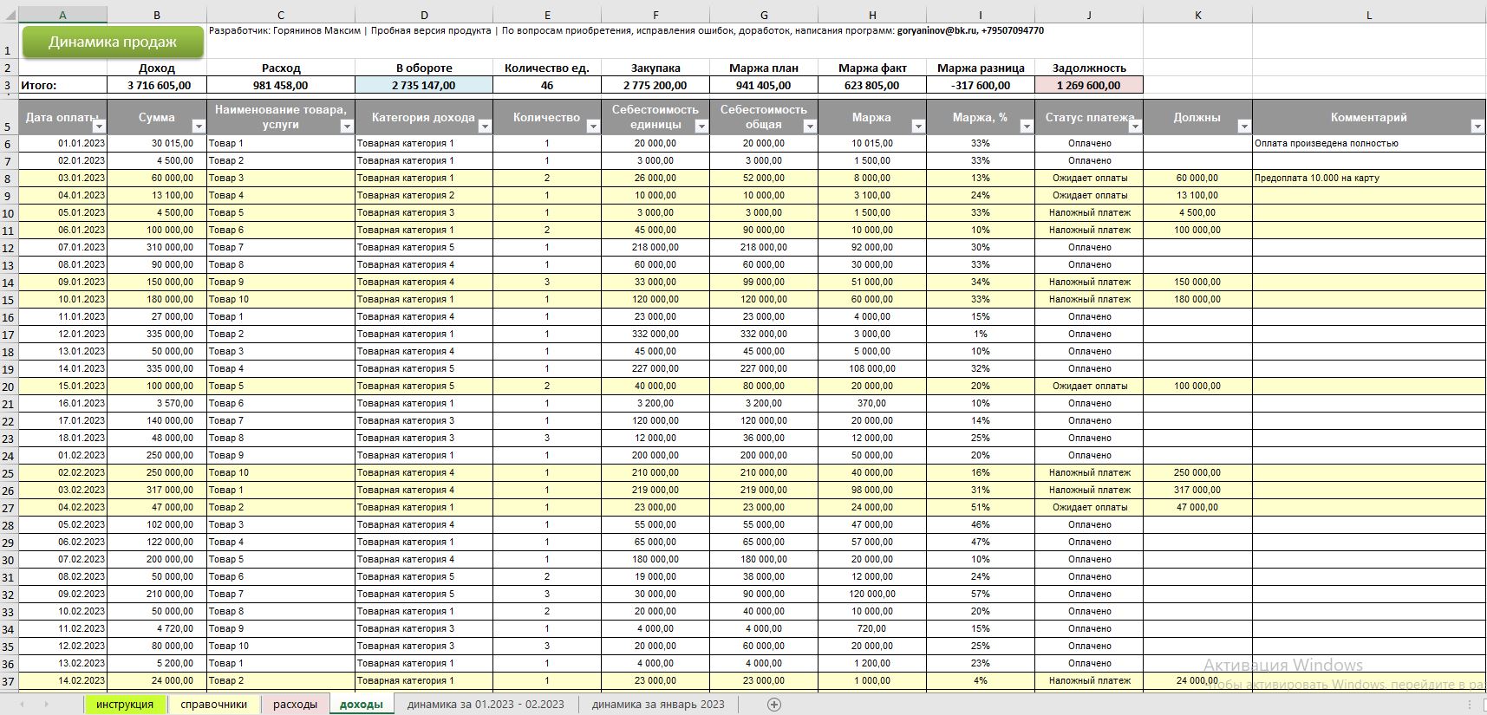Click the sum cell 3 570,00
The width and height of the screenshot is (1487, 715).
pyautogui.click(x=157, y=403)
